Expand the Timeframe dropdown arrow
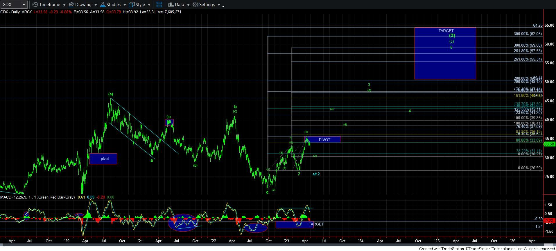This screenshot has height=251, width=556. coord(64,5)
